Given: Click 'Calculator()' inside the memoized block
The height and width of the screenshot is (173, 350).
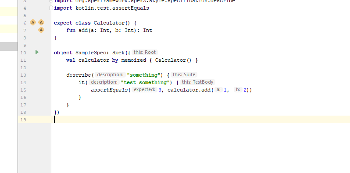Looking at the screenshot, I should [x=173, y=60].
